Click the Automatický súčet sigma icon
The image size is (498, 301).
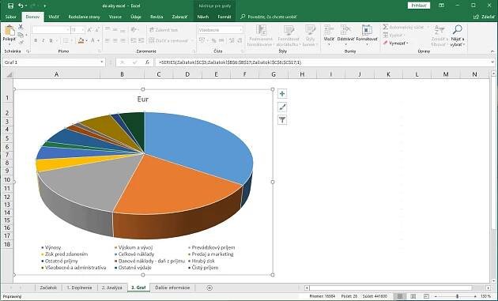coord(385,27)
